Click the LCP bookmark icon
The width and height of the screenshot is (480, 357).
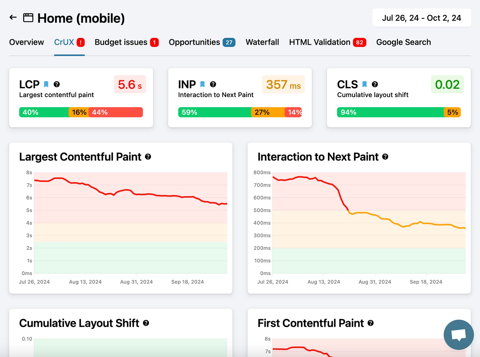pos(46,84)
